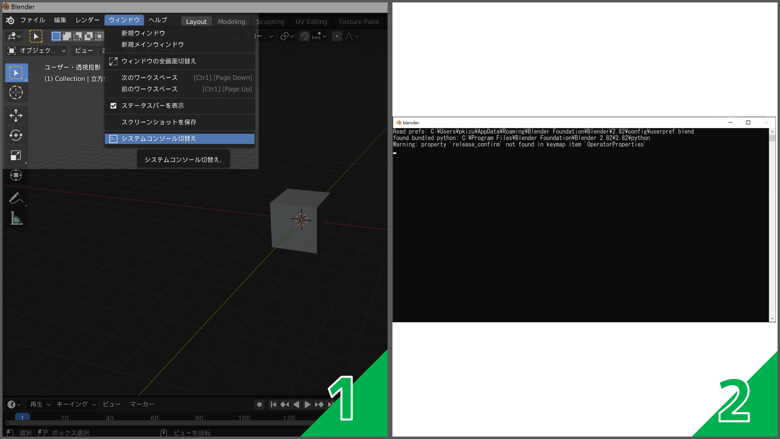The image size is (780, 439).
Task: Switch to the Modeling workspace tab
Action: pos(232,22)
